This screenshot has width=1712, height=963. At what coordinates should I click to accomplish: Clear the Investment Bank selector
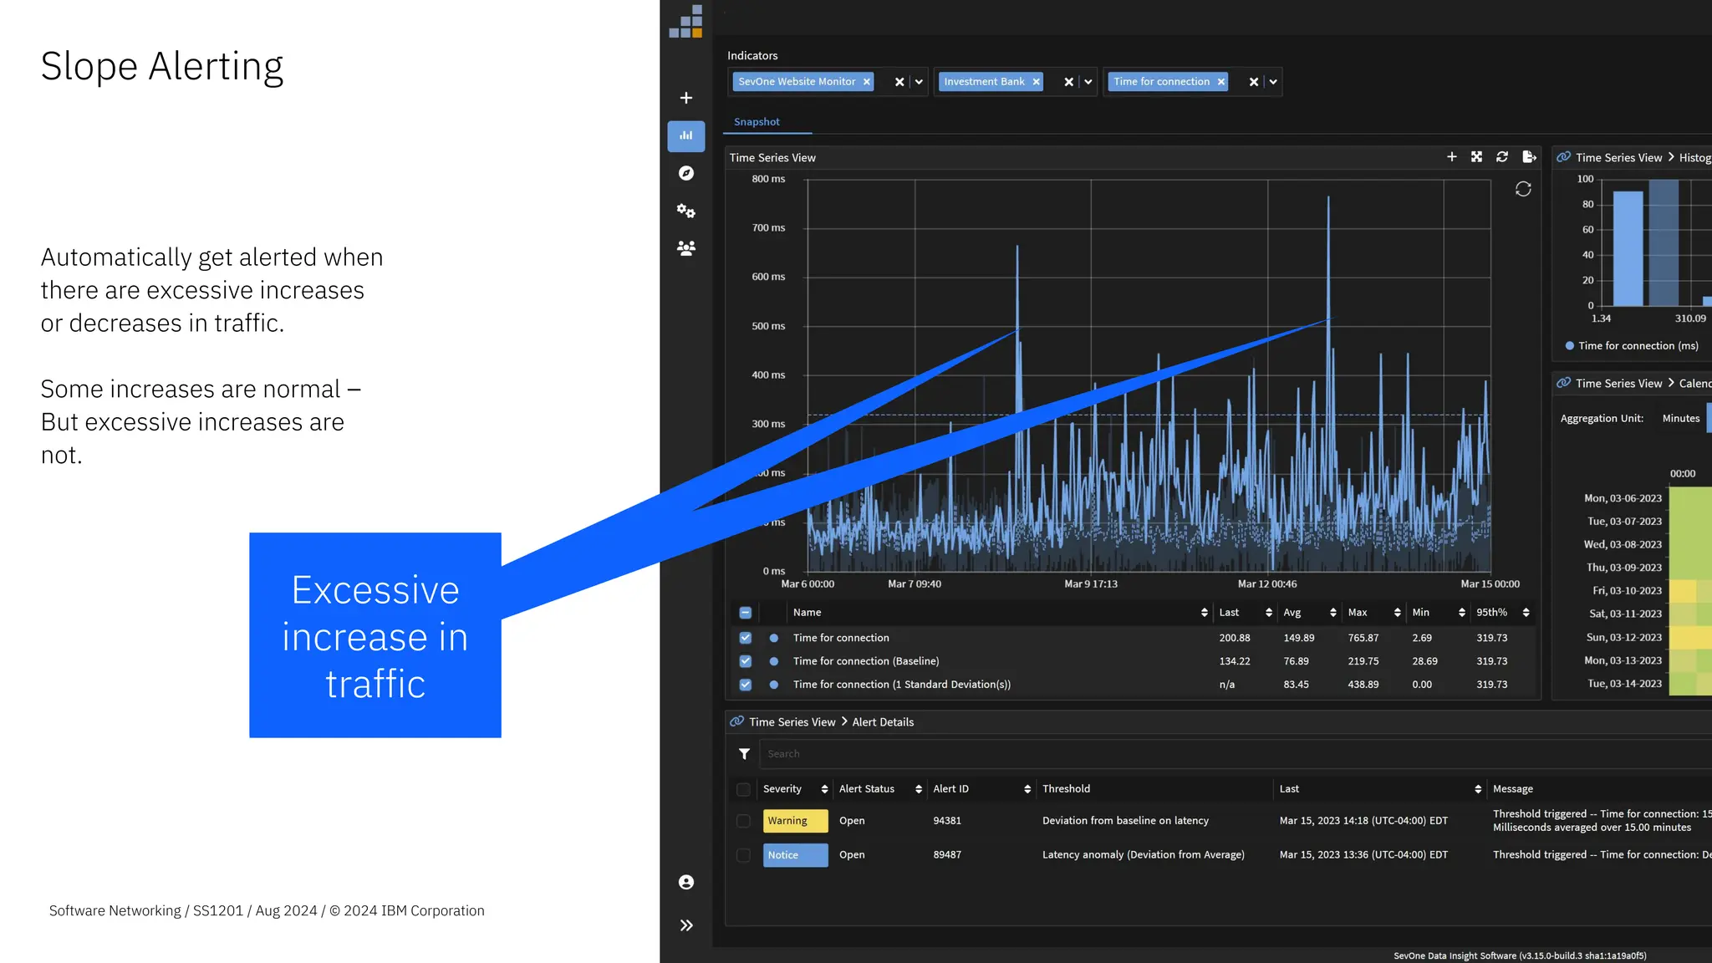(x=1068, y=82)
